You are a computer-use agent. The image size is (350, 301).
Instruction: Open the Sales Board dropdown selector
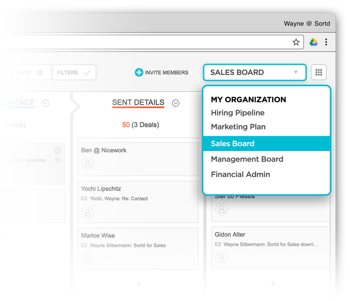pos(255,73)
